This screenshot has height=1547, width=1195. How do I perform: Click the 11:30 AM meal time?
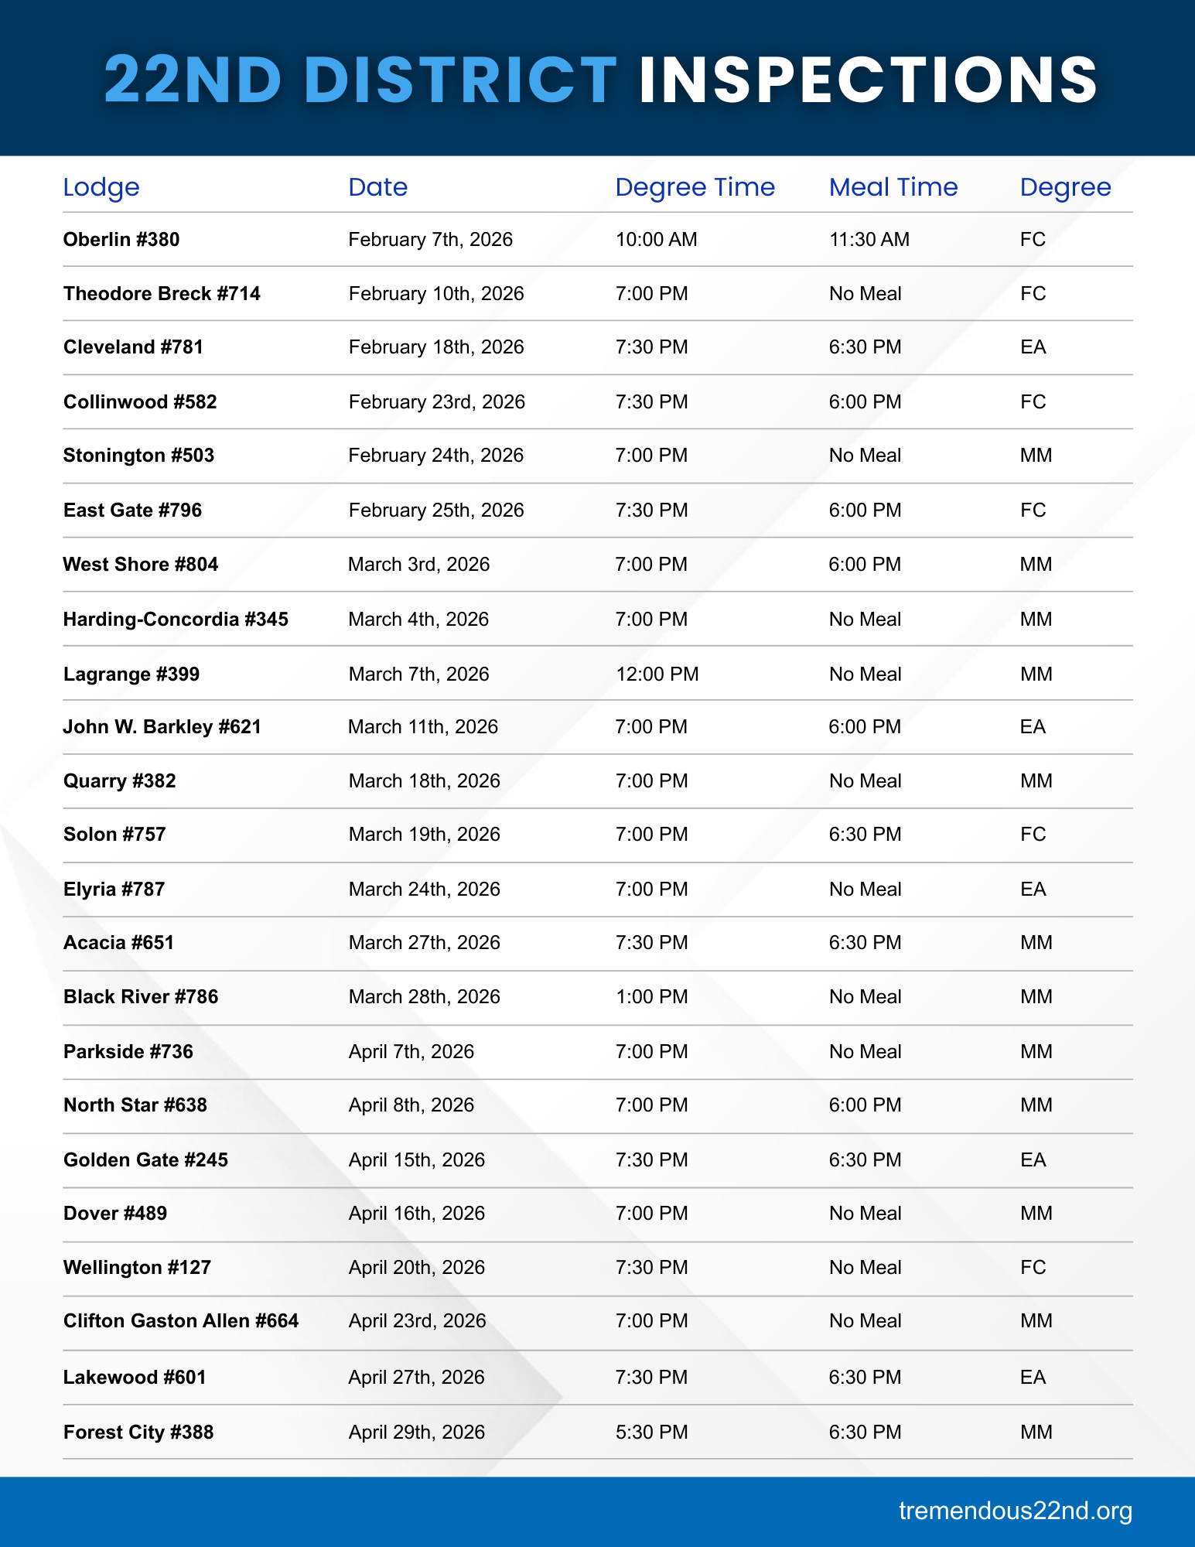tap(869, 240)
